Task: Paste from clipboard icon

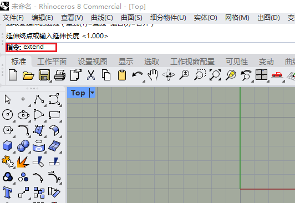Action: tap(122, 75)
